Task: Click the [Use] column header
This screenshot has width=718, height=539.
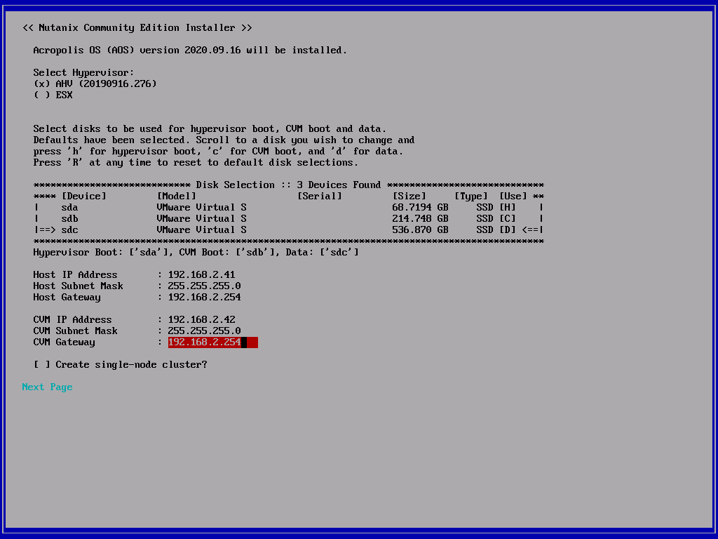Action: (513, 197)
